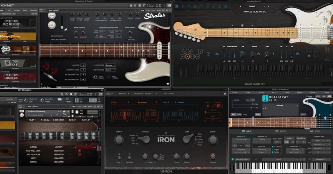
Task: Select Vintage Horns library thumbnail in Kontakt
Action: click(18, 36)
